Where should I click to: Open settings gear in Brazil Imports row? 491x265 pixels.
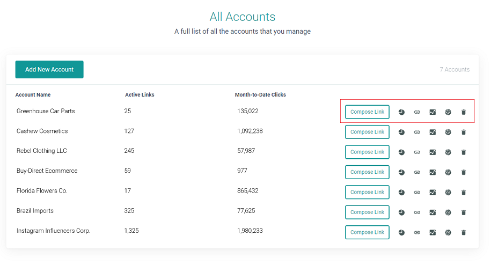point(448,212)
